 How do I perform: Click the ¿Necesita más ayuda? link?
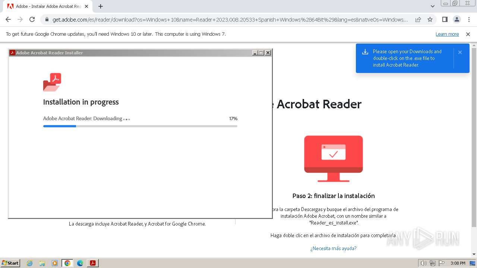pos(333,248)
